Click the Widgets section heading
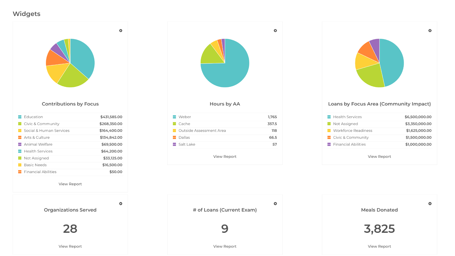Image resolution: width=455 pixels, height=256 pixels. click(x=26, y=14)
